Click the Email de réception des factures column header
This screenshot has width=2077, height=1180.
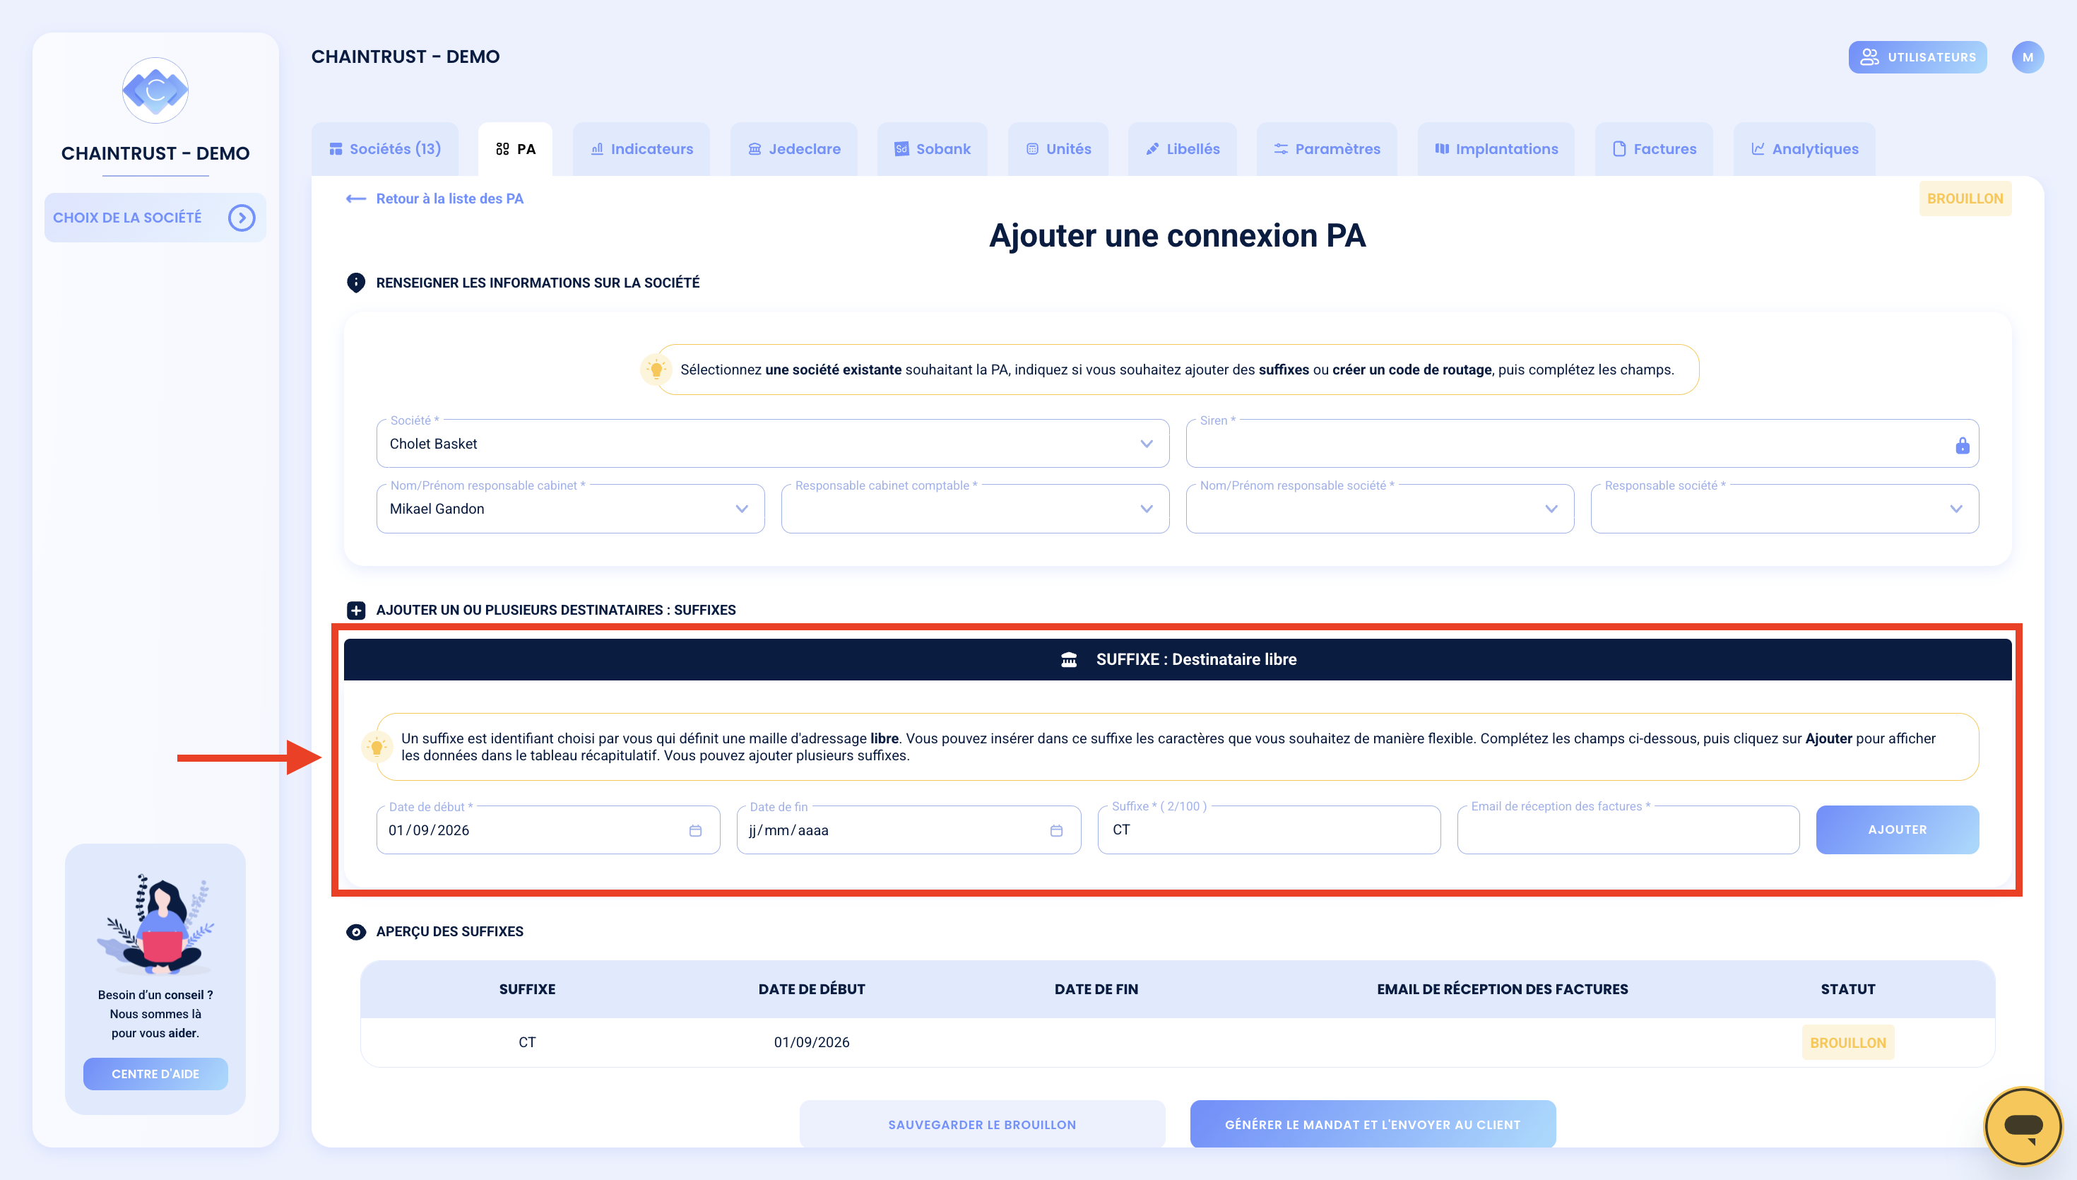pos(1502,989)
